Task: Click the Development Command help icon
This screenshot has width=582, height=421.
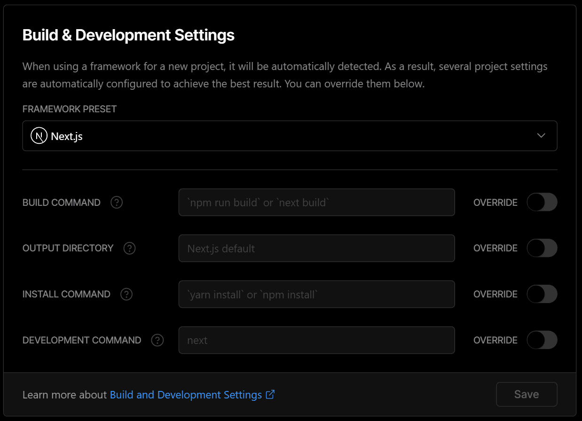Action: click(157, 340)
